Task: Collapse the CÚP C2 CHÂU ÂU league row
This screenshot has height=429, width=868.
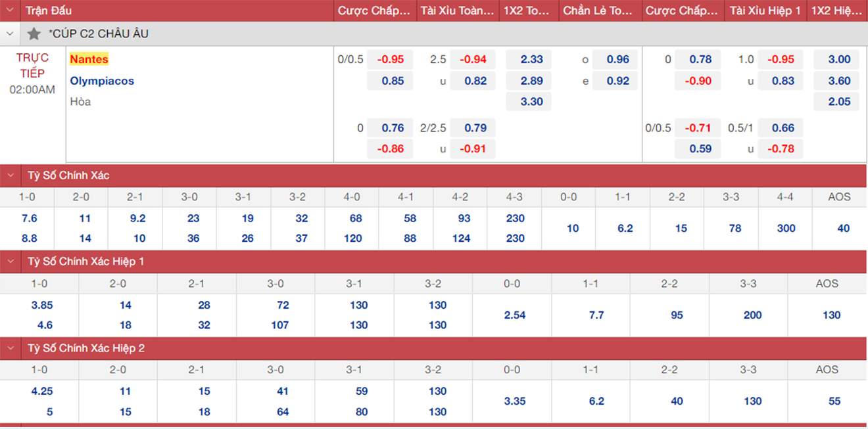Action: [10, 34]
